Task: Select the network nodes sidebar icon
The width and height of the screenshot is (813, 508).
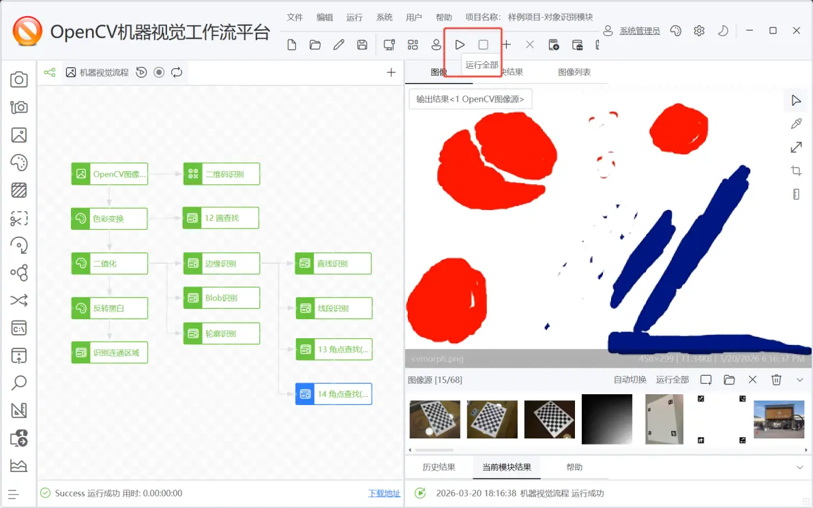Action: click(x=19, y=273)
